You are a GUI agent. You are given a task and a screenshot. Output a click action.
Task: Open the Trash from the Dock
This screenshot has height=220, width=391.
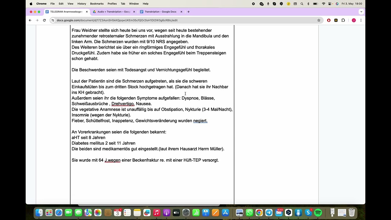click(352, 213)
